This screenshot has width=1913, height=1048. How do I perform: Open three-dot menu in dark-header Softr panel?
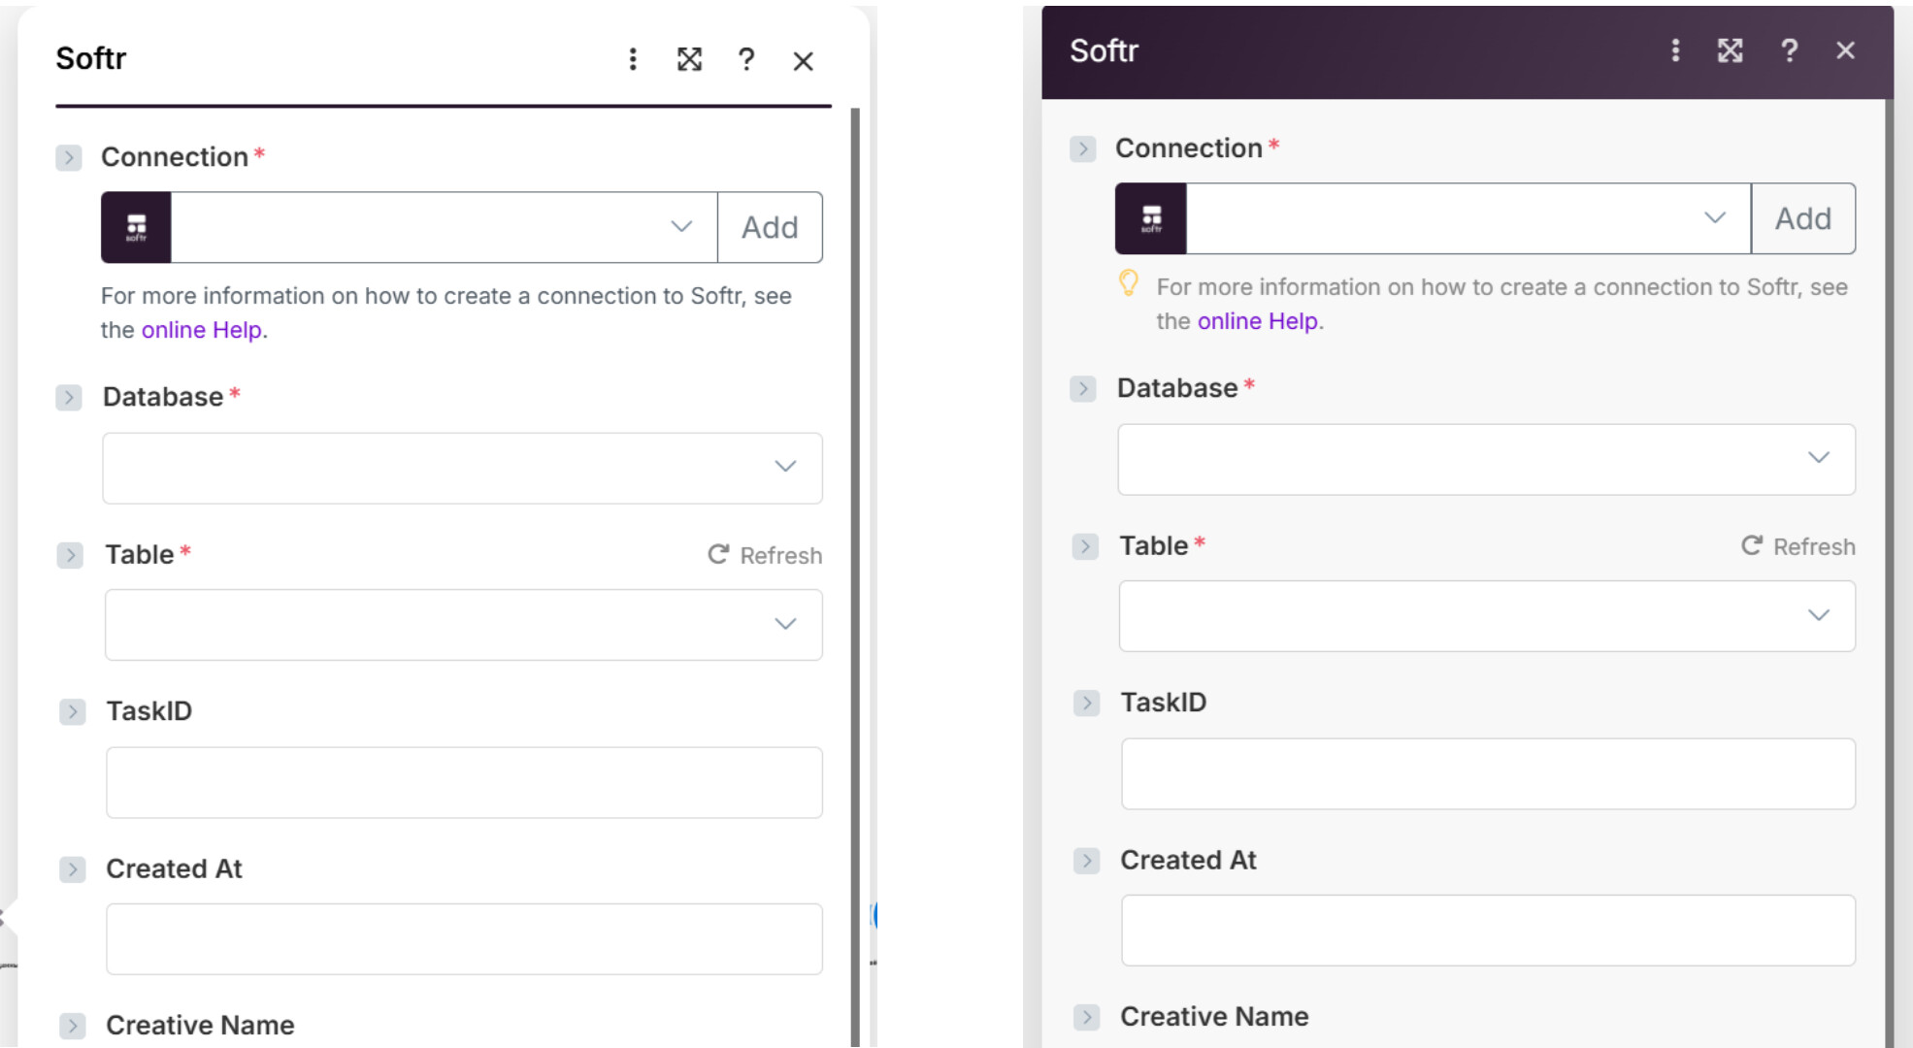pyautogui.click(x=1675, y=50)
